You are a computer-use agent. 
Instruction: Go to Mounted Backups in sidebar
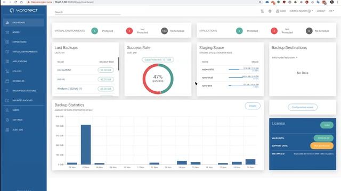[23, 100]
